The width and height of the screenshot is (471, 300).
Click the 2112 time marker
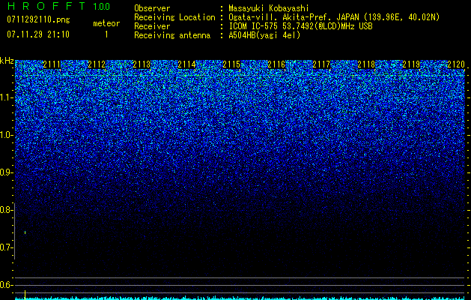click(97, 64)
